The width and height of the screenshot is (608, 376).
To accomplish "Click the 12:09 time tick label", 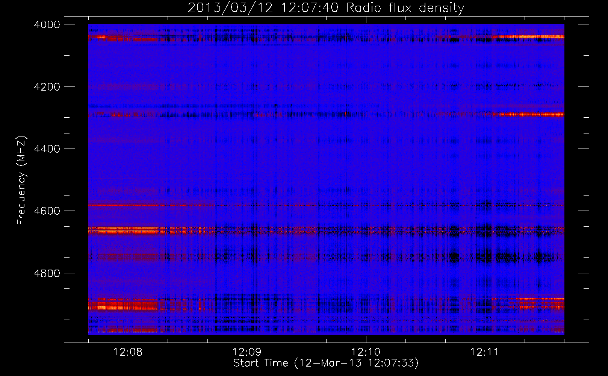I will [247, 352].
